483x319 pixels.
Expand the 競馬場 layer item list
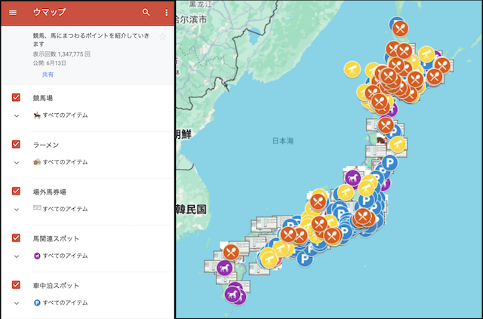(16, 115)
